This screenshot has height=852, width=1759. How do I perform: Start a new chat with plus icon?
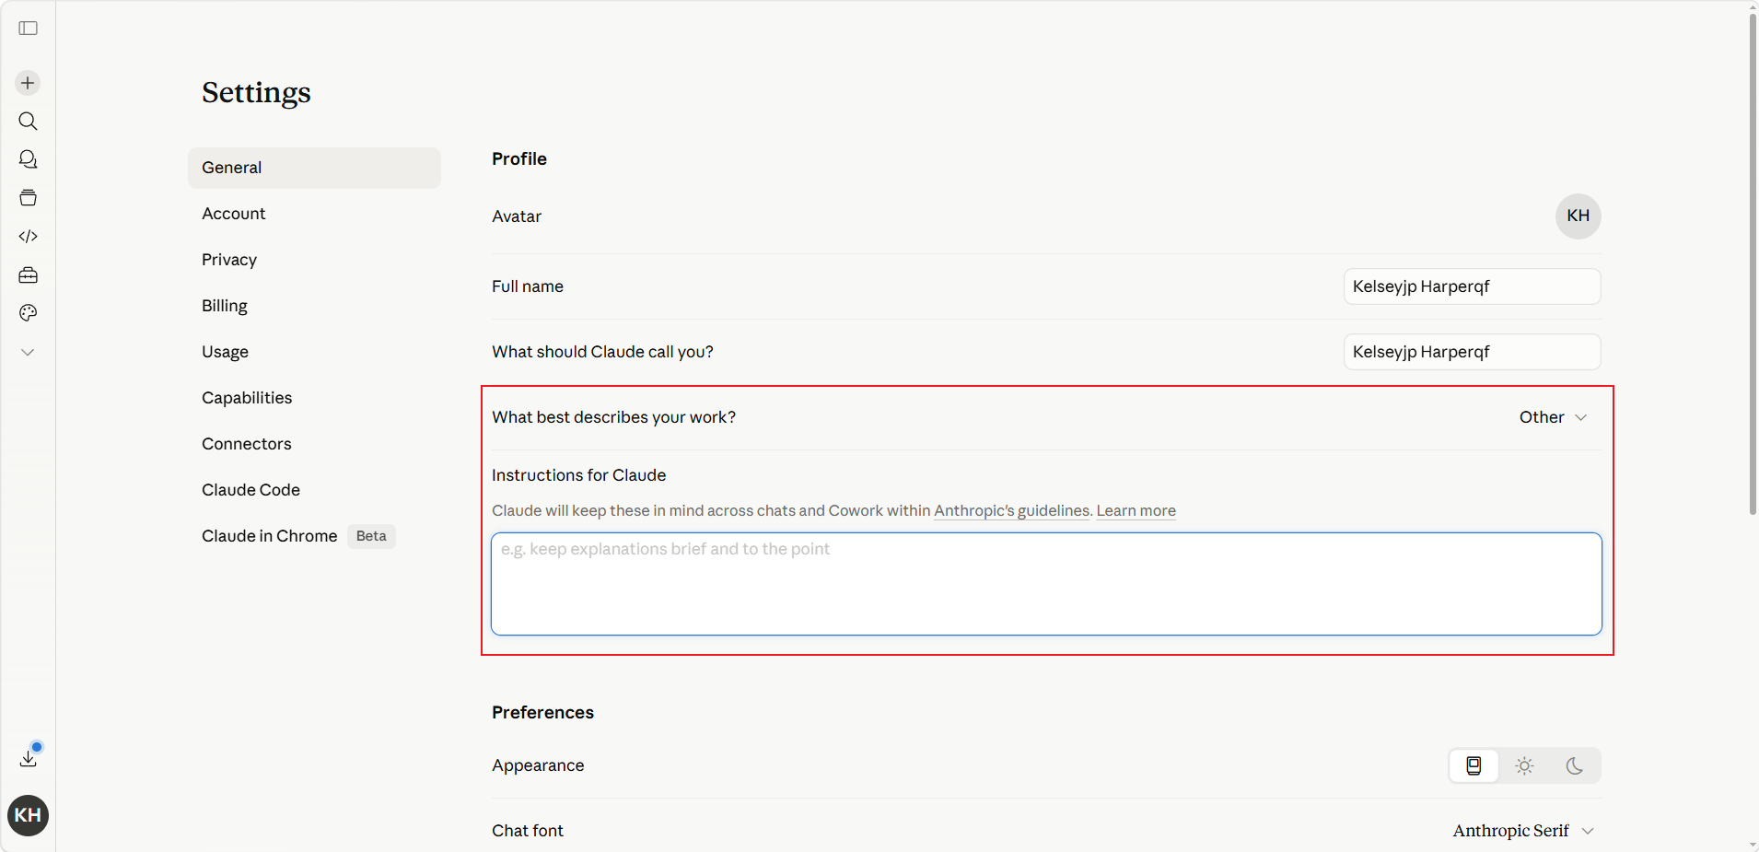(28, 83)
